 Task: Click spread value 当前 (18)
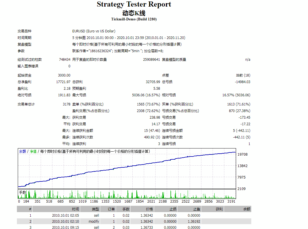click(x=243, y=75)
